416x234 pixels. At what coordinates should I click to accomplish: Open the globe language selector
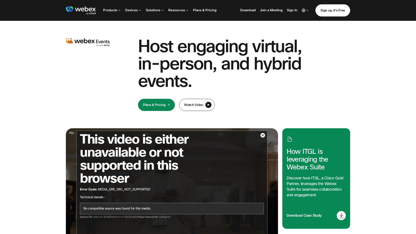point(305,10)
